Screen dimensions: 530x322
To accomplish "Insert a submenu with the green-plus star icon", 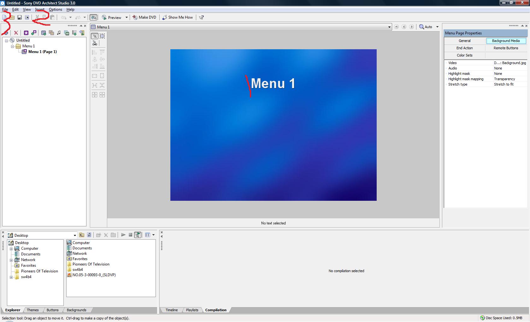I will pos(34,33).
